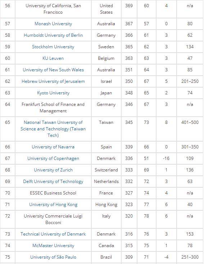Visit the University of Zurich link
Image resolution: width=204 pixels, height=264 pixels.
[x=53, y=170]
